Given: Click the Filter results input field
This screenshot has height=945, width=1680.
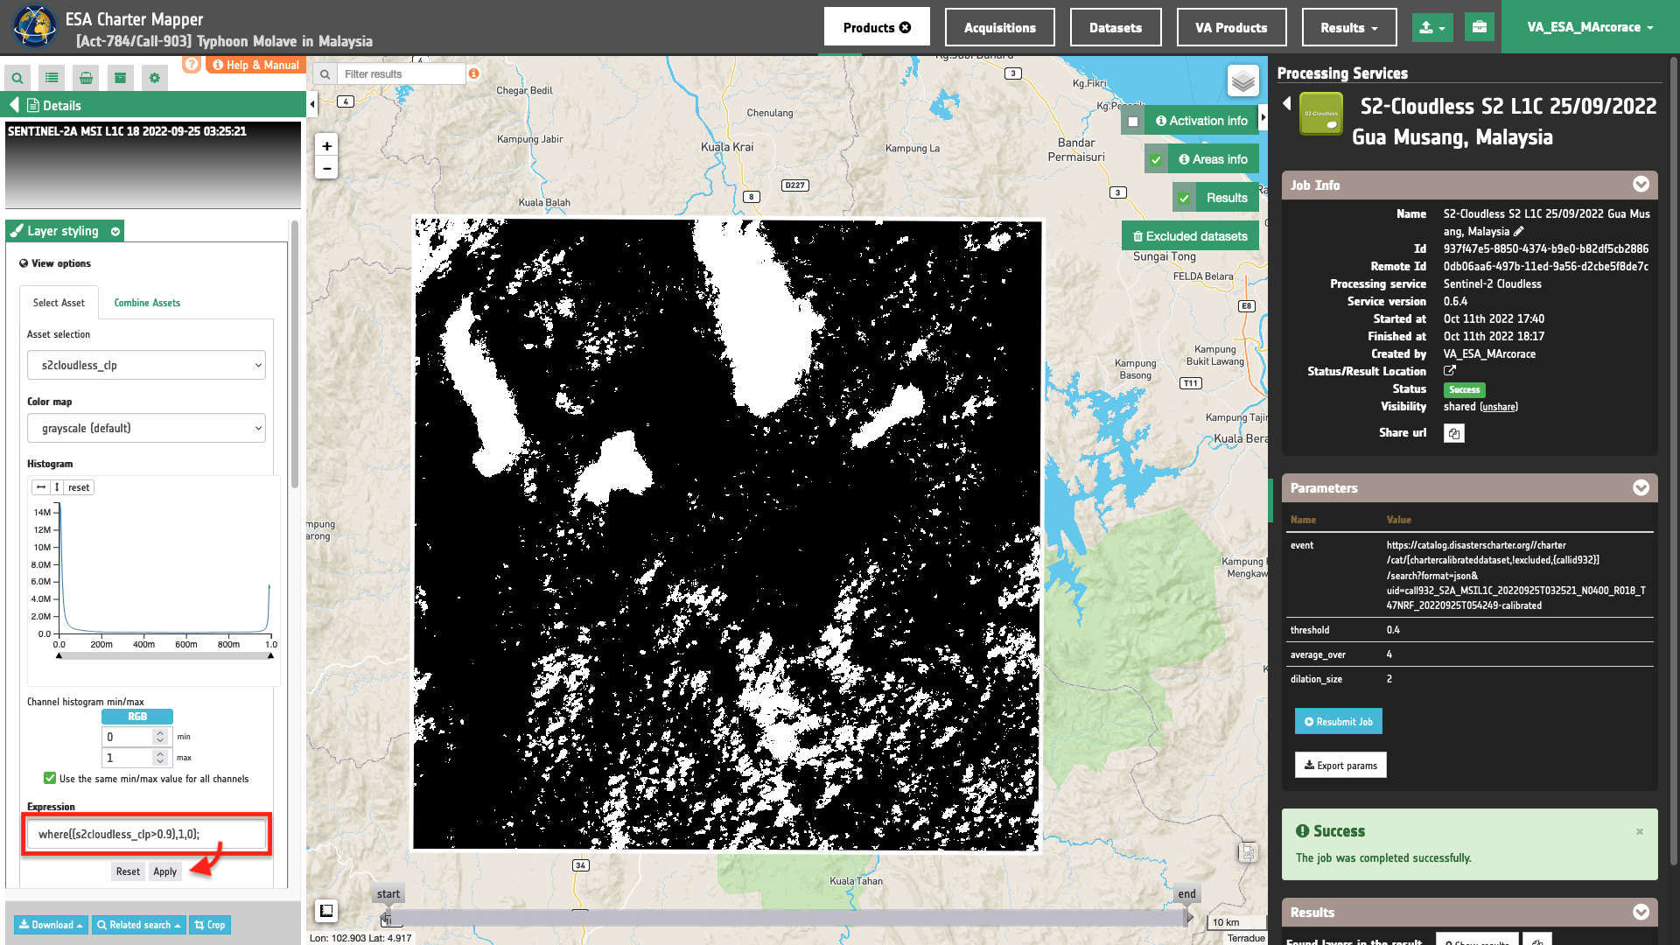Looking at the screenshot, I should 402,74.
